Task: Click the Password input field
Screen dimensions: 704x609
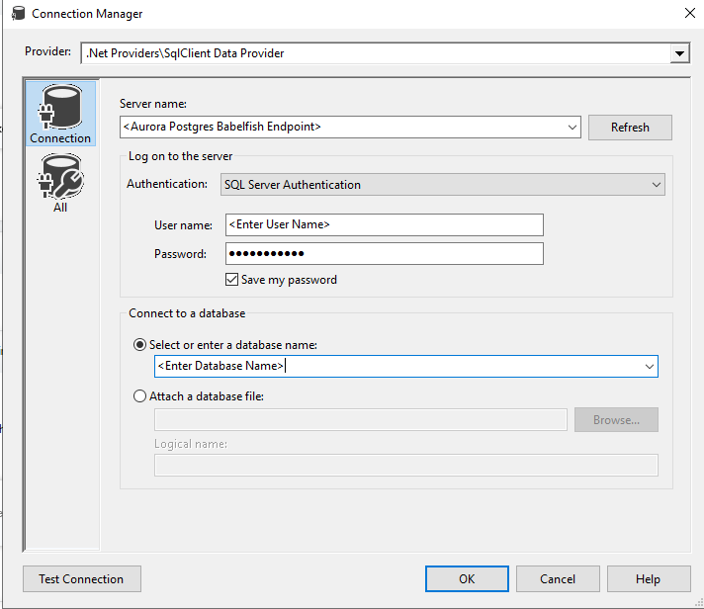Action: click(x=385, y=253)
